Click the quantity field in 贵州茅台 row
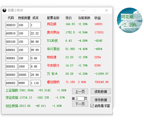144x120 pixels. tap(23, 33)
